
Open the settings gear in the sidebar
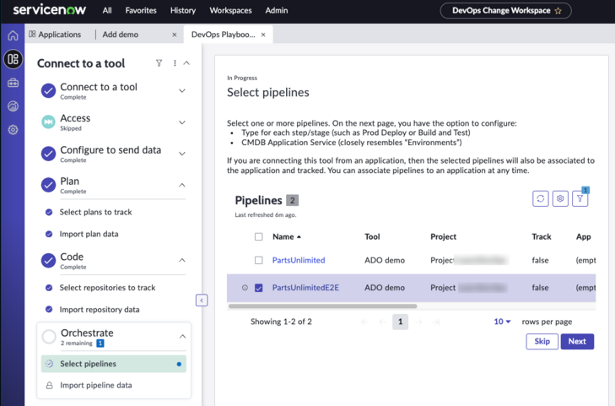click(13, 130)
